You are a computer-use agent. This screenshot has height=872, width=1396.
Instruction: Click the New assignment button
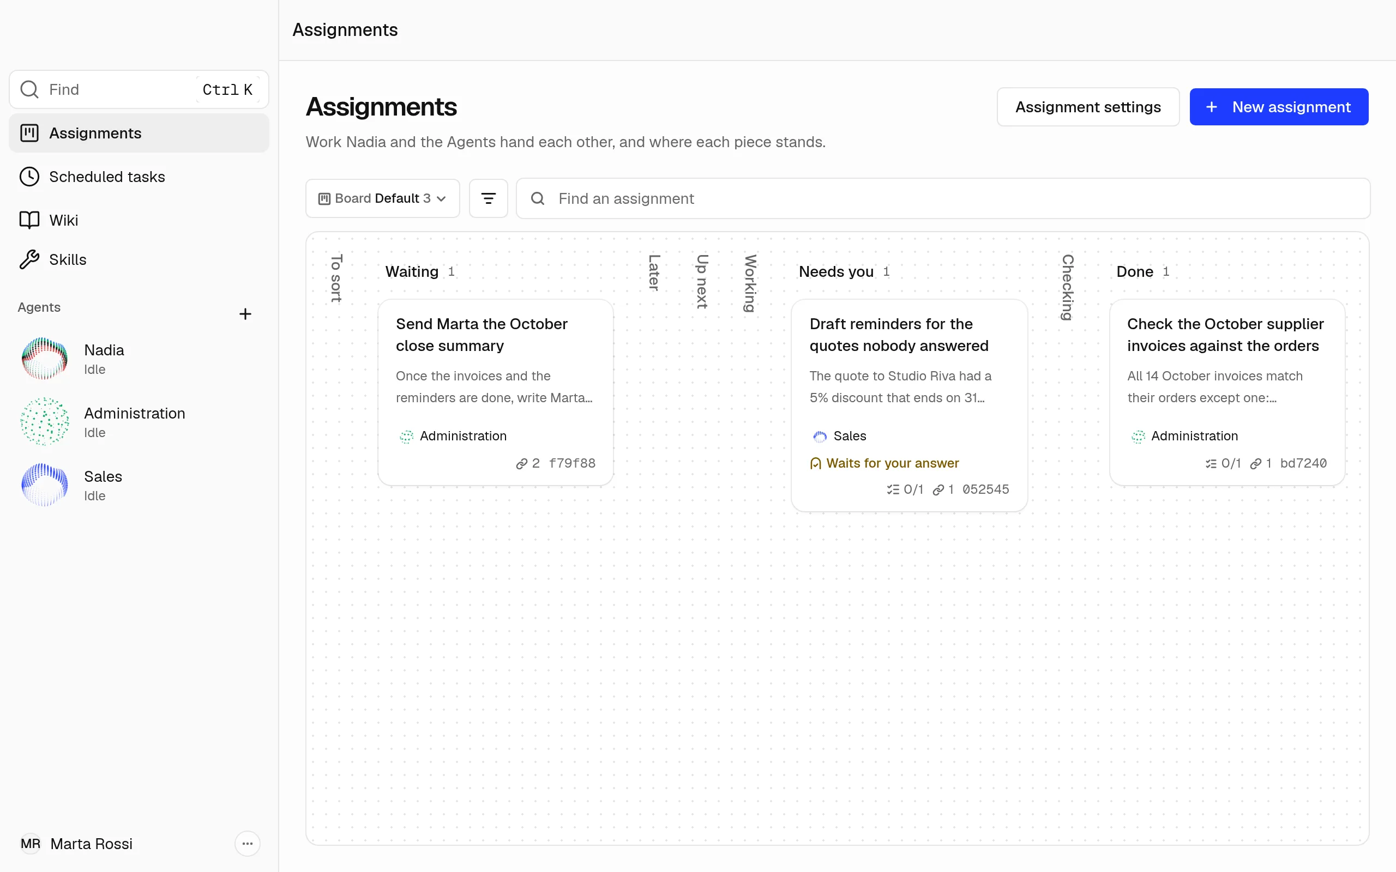click(1278, 107)
